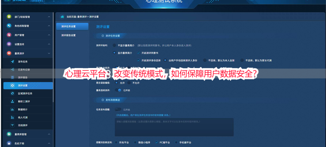Toggle 任务发布提醒 switch
326x147 pixels.
tap(118, 110)
